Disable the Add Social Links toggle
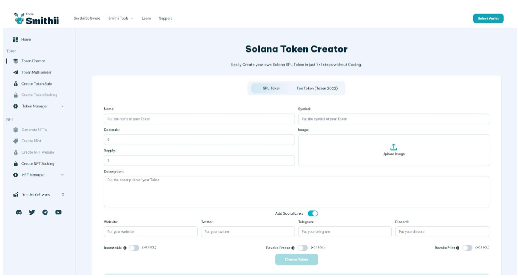Image resolution: width=518 pixels, height=278 pixels. [x=312, y=213]
